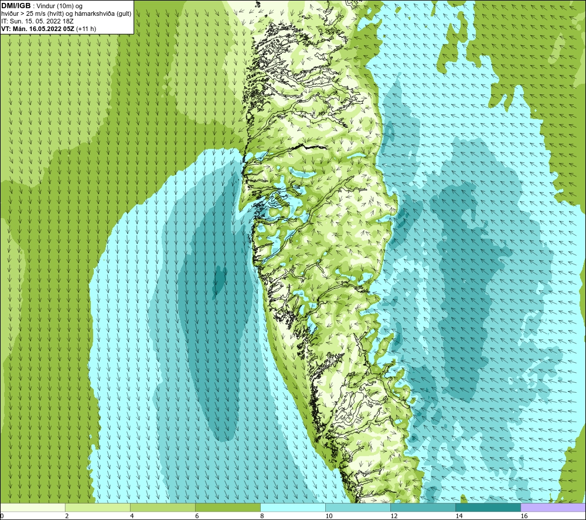Click the legend label '2'
Image resolution: width=586 pixels, height=520 pixels.
[67, 516]
